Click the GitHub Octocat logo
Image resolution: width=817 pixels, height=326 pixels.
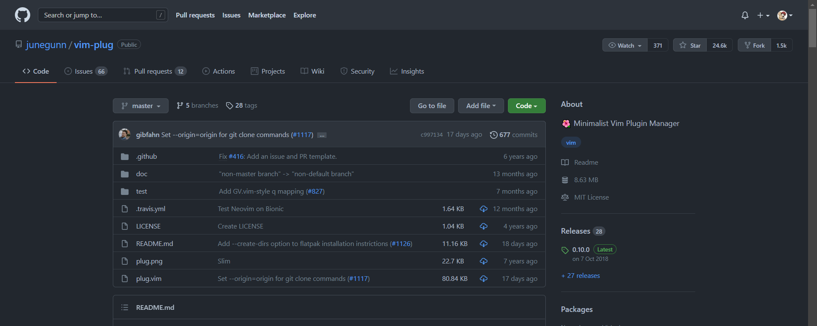[x=23, y=15]
